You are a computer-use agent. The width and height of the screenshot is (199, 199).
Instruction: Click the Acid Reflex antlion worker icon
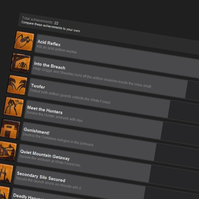pos(24,41)
